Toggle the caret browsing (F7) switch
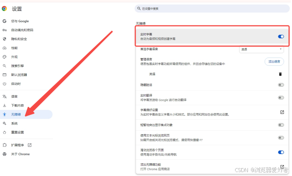This screenshot has height=176, width=292. (281, 138)
